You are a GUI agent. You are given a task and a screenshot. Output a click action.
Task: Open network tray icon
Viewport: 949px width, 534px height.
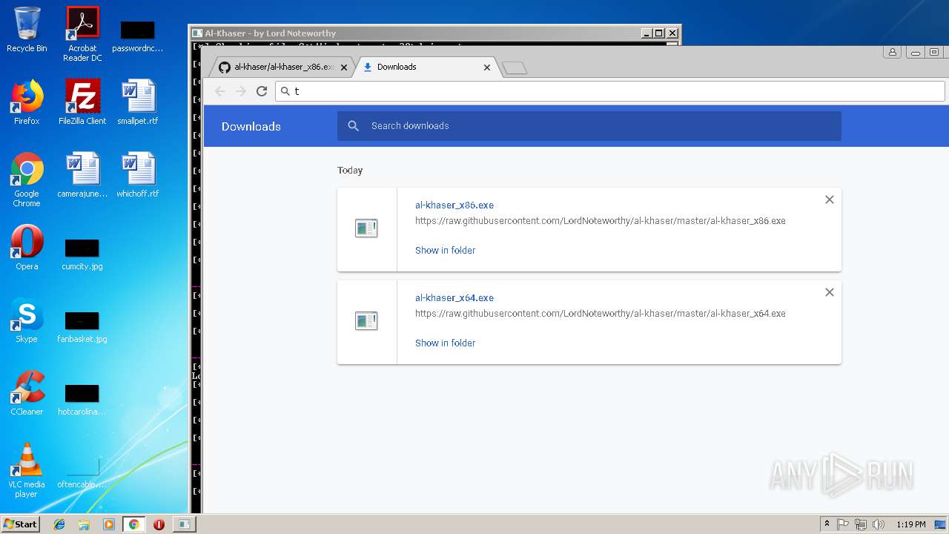[x=861, y=524]
